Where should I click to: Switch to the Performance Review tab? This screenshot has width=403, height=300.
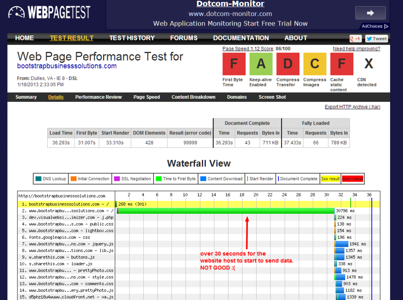click(98, 97)
